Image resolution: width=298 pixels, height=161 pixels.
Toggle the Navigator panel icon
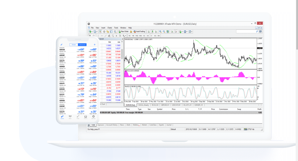click(x=108, y=32)
